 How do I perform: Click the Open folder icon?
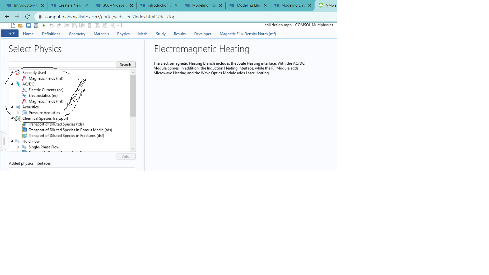pos(21,25)
